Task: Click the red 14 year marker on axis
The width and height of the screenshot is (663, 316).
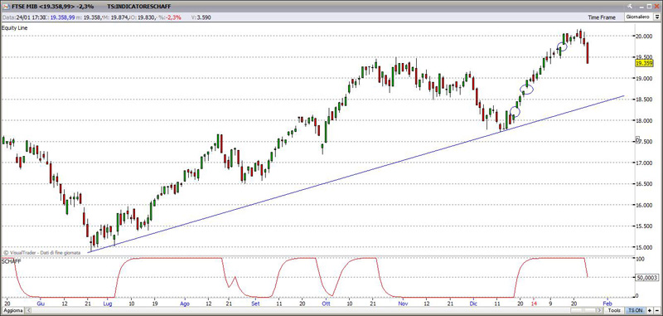Action: click(535, 304)
